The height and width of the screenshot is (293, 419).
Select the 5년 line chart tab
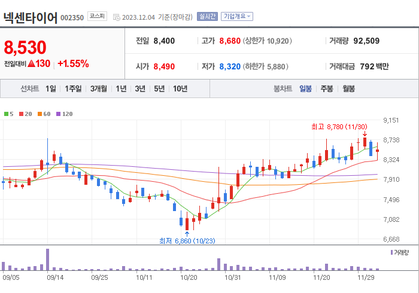[159, 88]
